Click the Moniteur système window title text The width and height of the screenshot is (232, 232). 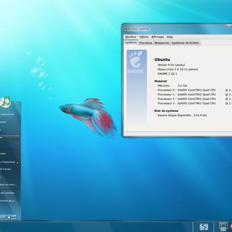coord(138,29)
